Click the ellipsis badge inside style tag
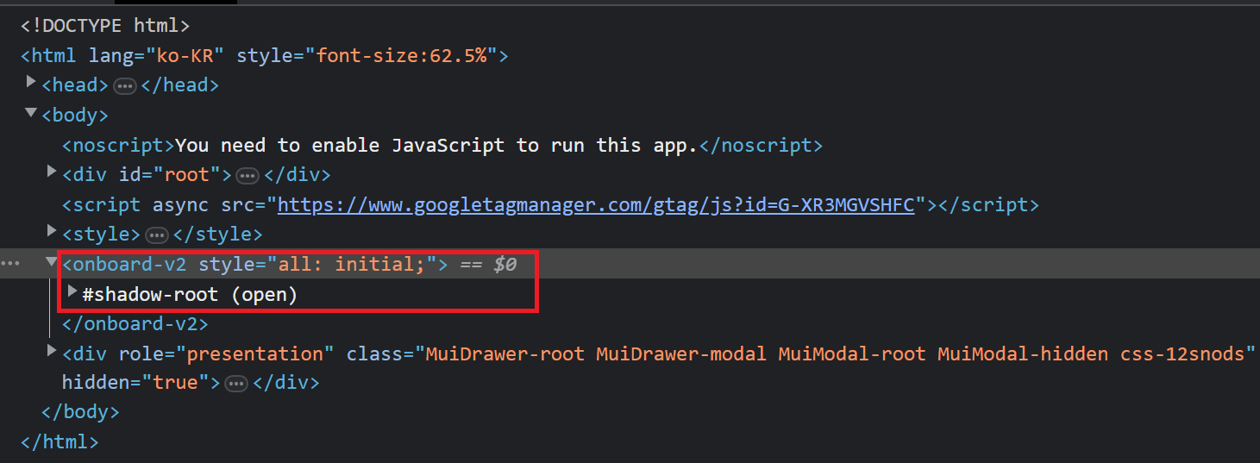 coord(157,235)
